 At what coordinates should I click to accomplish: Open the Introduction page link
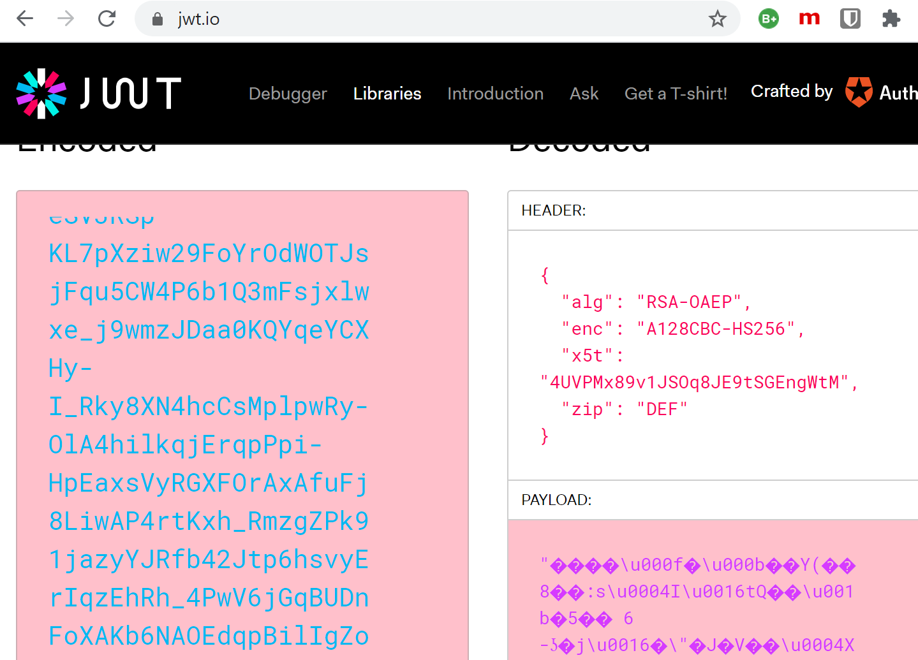pos(495,94)
